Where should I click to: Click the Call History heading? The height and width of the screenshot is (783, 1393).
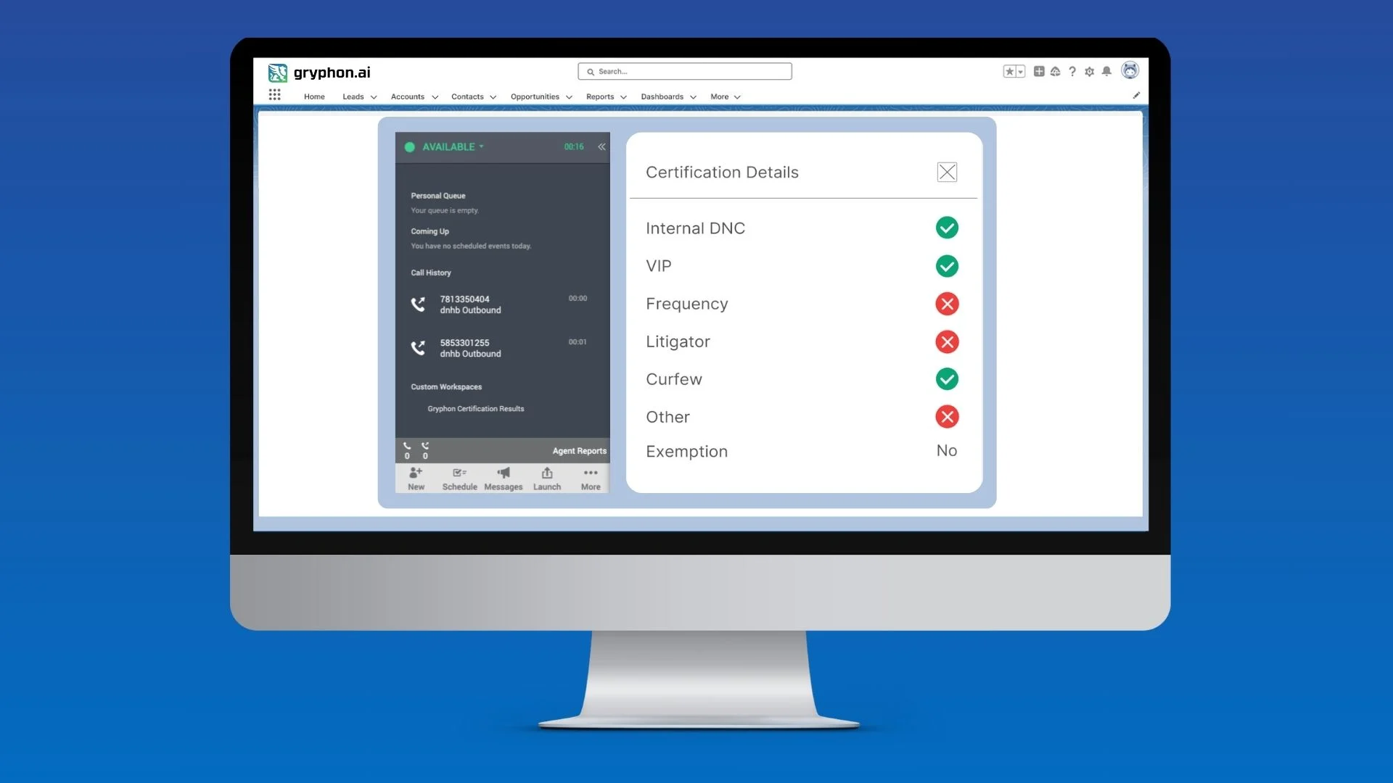point(431,273)
